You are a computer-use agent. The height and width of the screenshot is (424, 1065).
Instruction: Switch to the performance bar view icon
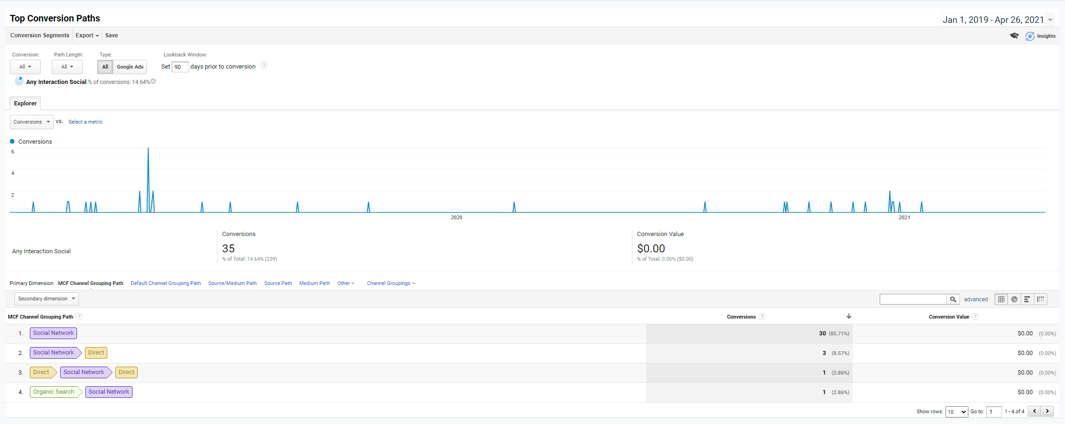click(1027, 299)
